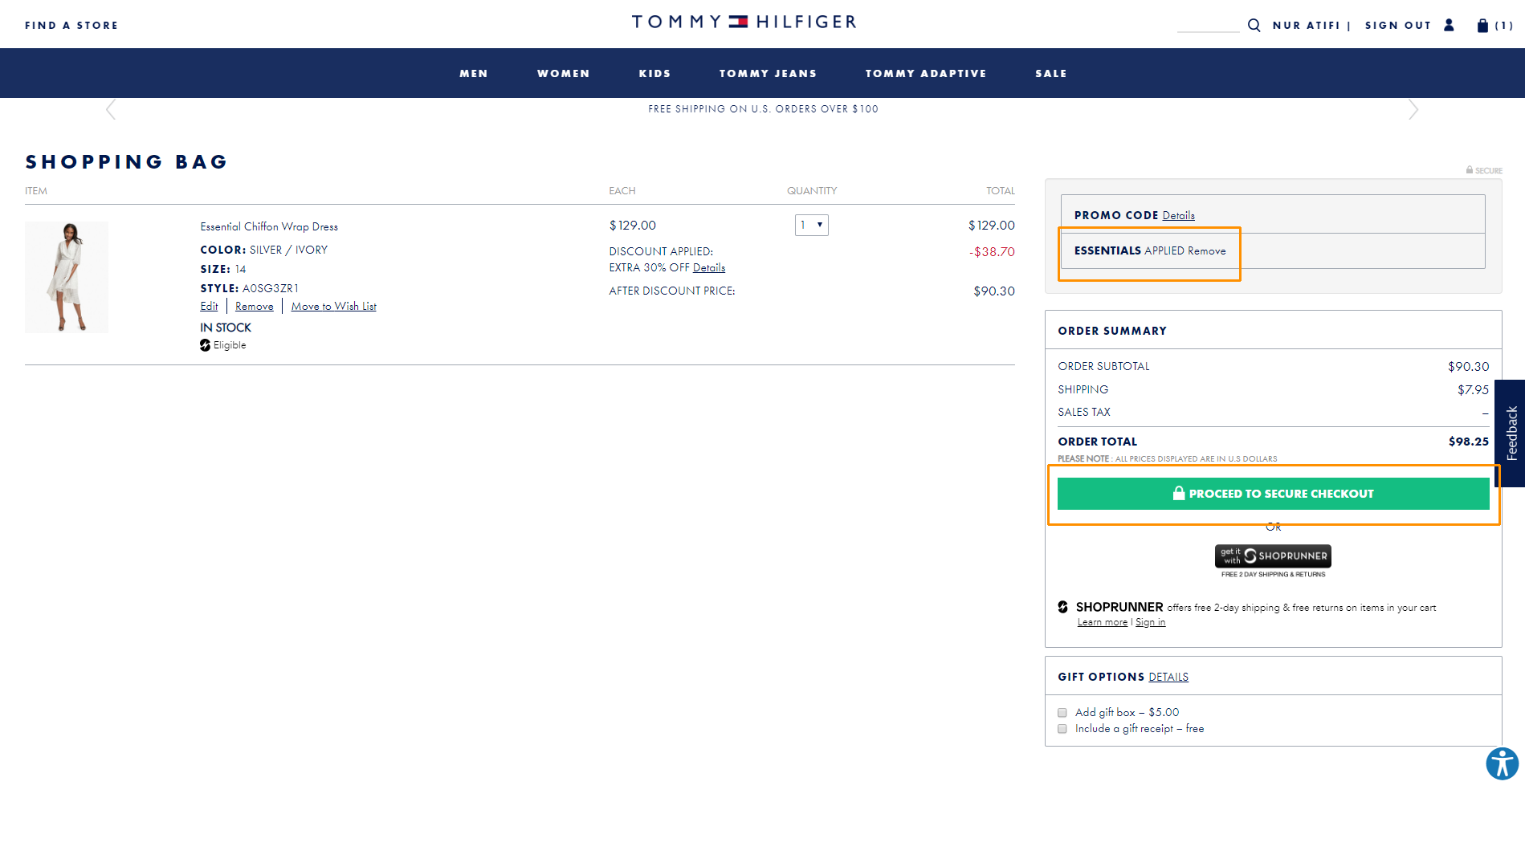1525x867 pixels.
Task: Click the Tommy Hilfiger logo
Action: (x=744, y=22)
